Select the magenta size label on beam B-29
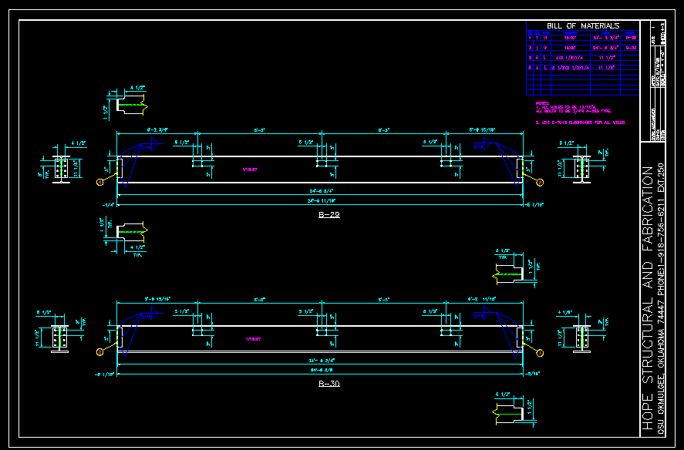This screenshot has height=450, width=684. (x=250, y=169)
